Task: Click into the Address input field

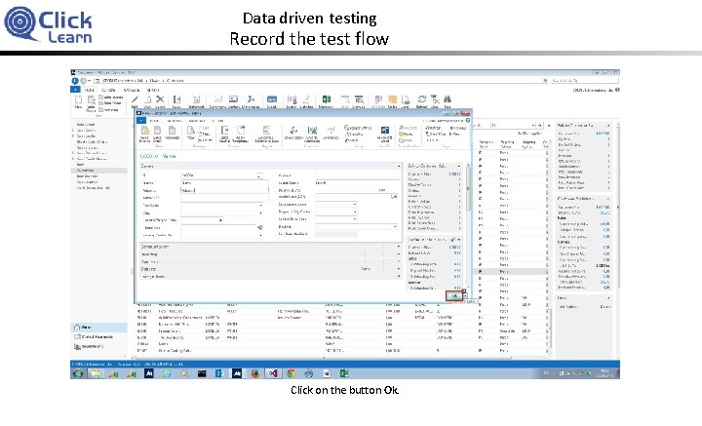Action: point(224,190)
